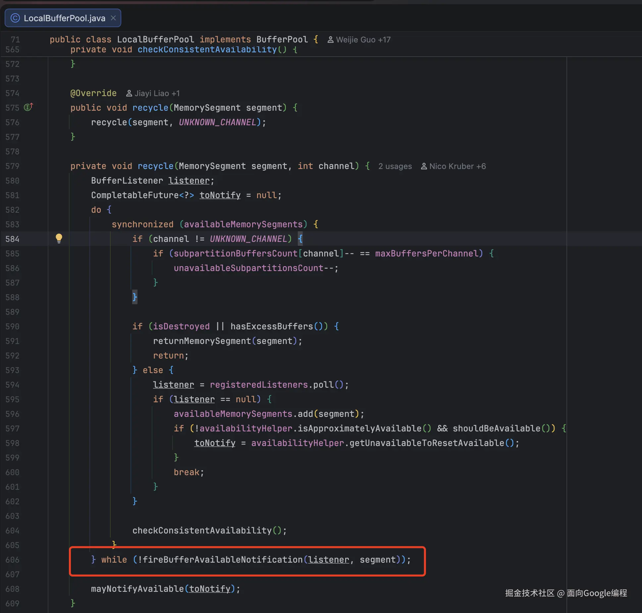Click the author icon beside Nico Kruber

[x=424, y=166]
